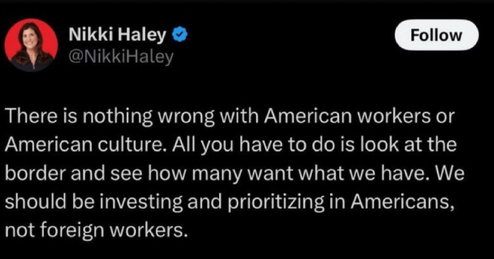This screenshot has width=494, height=259.
Task: Open the Nikki Haley display name
Action: click(117, 34)
